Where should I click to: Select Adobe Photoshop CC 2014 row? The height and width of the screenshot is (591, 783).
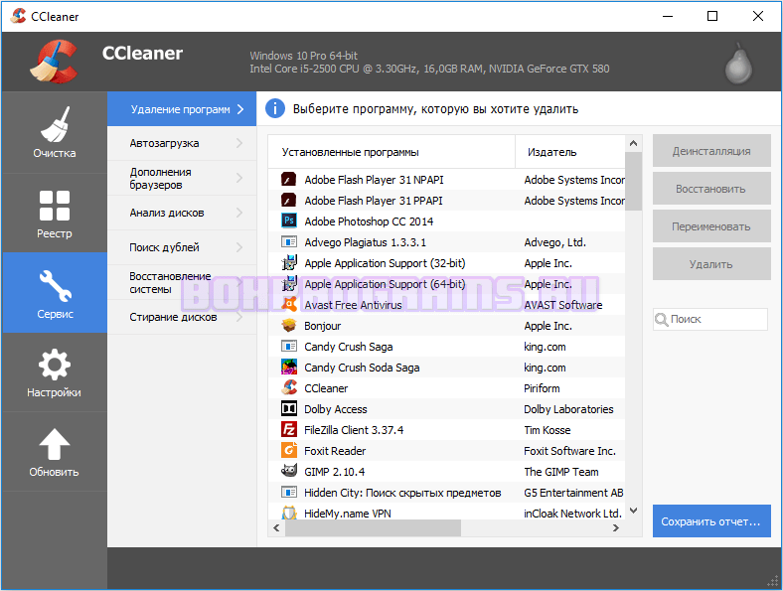tap(446, 222)
